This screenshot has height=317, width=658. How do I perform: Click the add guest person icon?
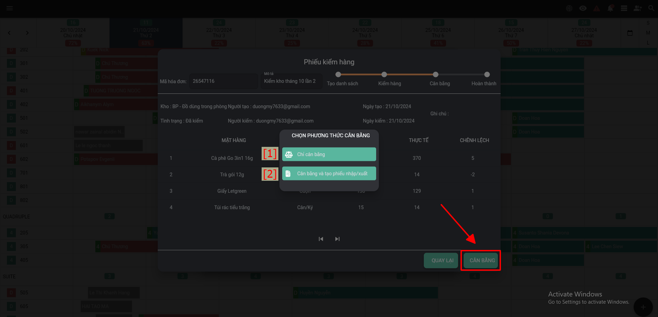click(638, 8)
